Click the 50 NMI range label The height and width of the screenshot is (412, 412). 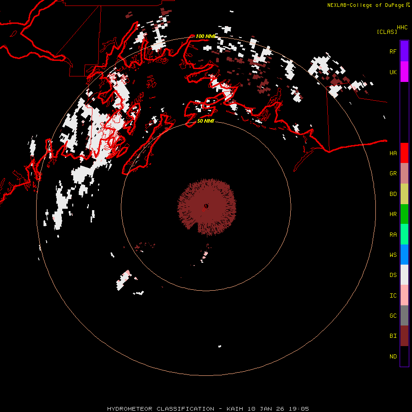[x=206, y=121]
